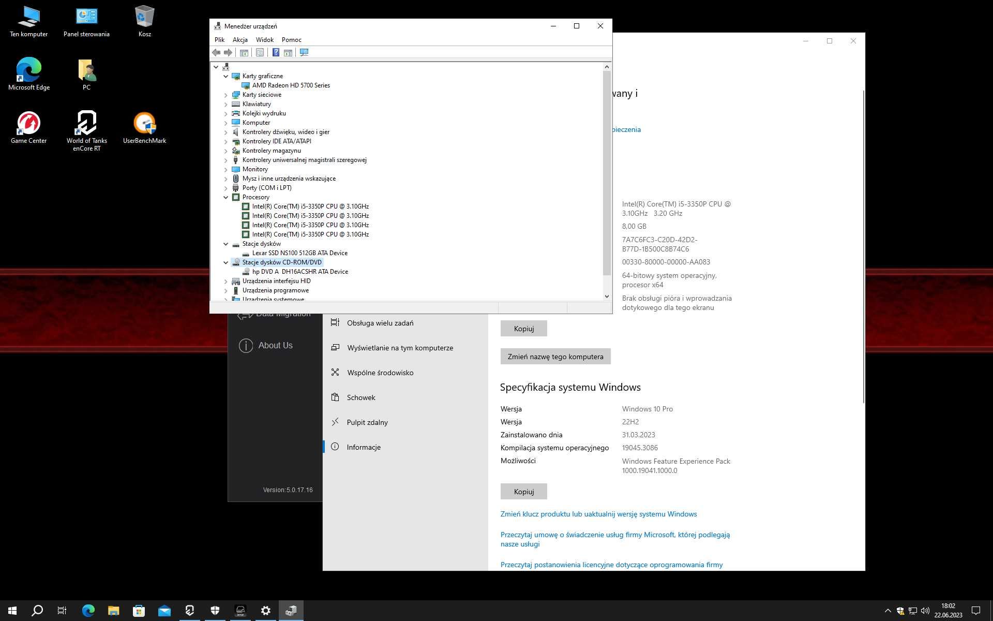Open Pulpit zdalny settings page
The height and width of the screenshot is (621, 993).
405,422
